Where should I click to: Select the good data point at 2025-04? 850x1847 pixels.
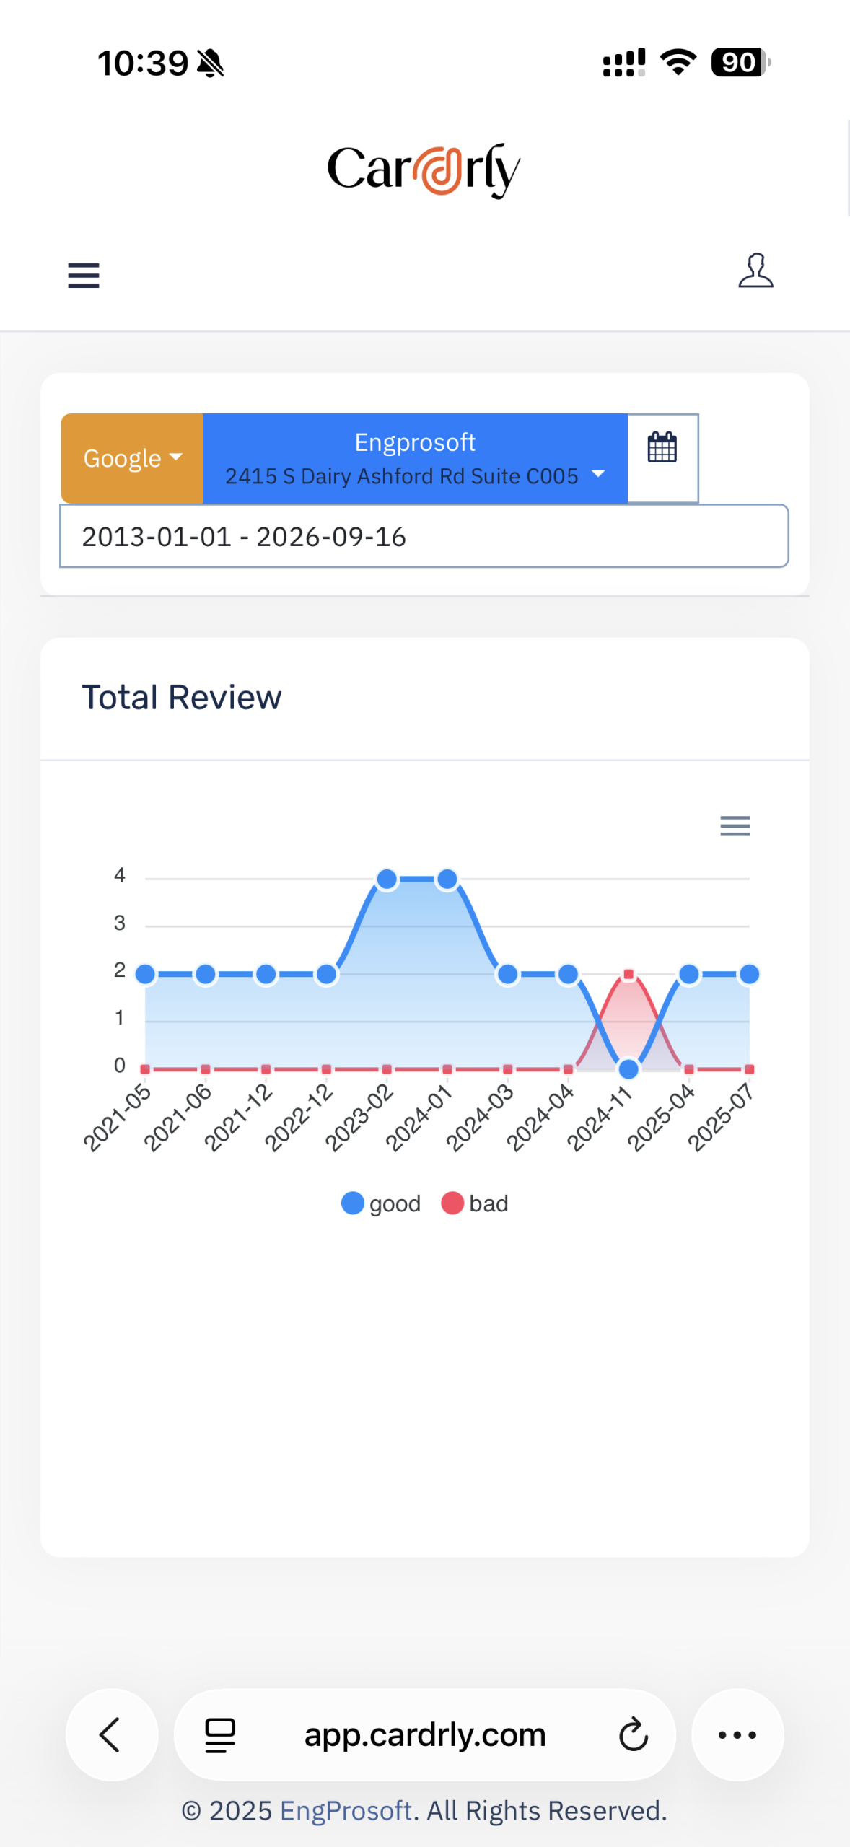click(689, 975)
